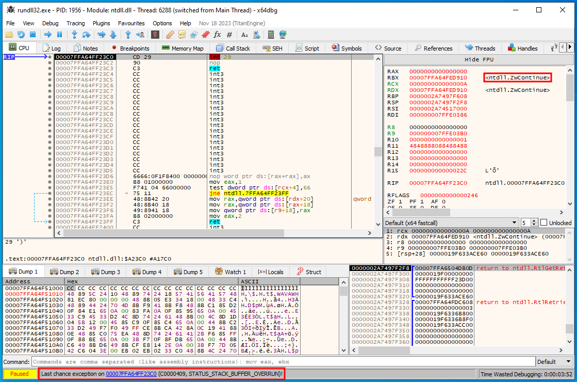Open the Default command type dropdown

click(554, 361)
